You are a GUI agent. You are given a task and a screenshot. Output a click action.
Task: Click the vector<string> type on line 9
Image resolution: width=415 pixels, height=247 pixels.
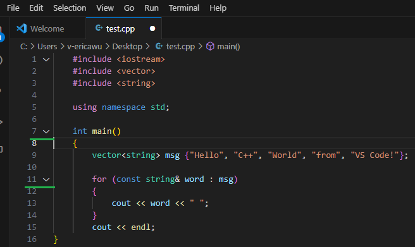[x=126, y=155]
